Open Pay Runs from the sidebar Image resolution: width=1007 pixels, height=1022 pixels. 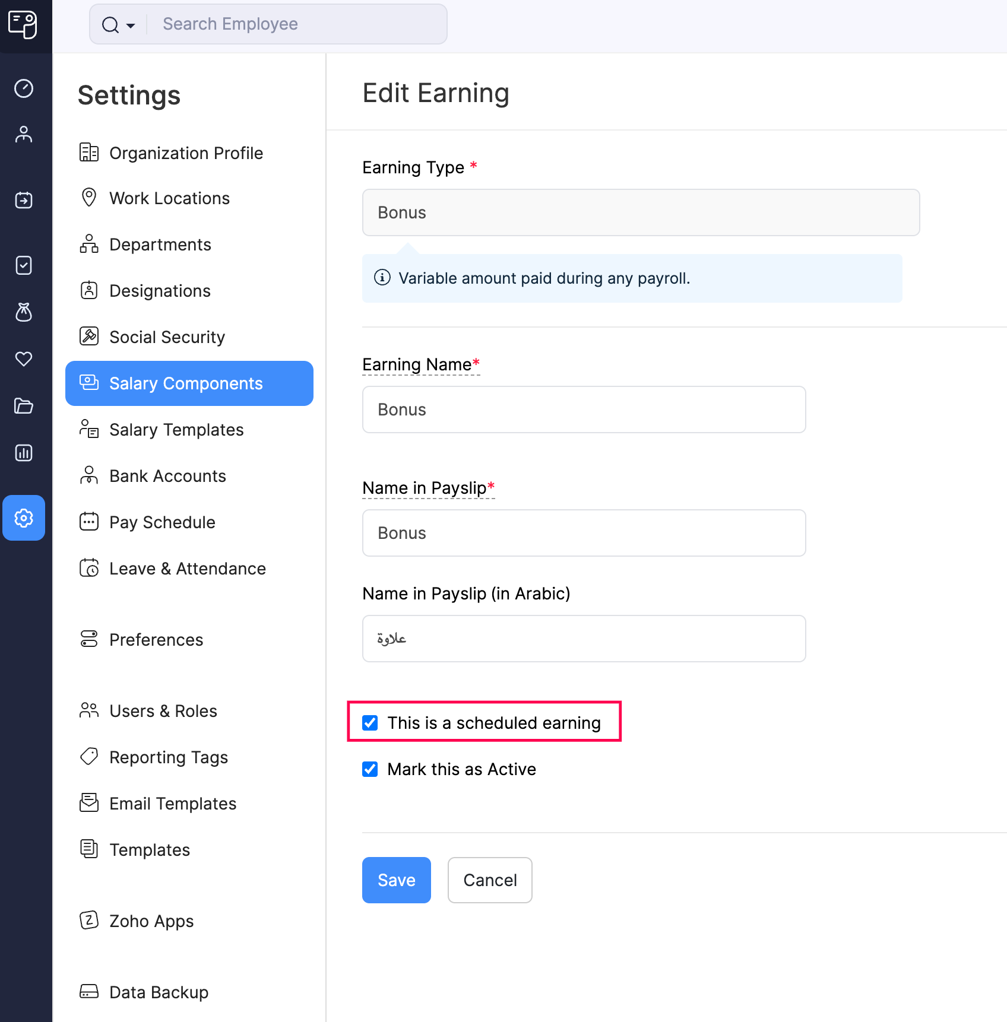point(24,200)
